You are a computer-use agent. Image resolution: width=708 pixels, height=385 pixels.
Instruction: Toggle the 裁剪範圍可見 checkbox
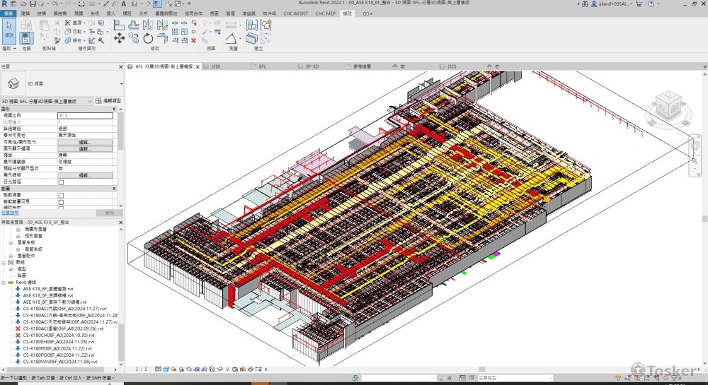(61, 201)
